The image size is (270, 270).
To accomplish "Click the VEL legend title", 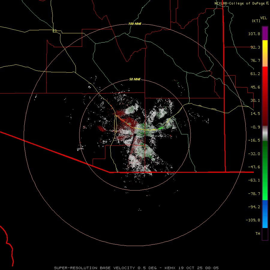I will (x=263, y=18).
